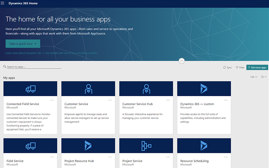This screenshot has height=168, width=269.
Task: Click the Connected Field Service truck icon
Action: click(31, 89)
